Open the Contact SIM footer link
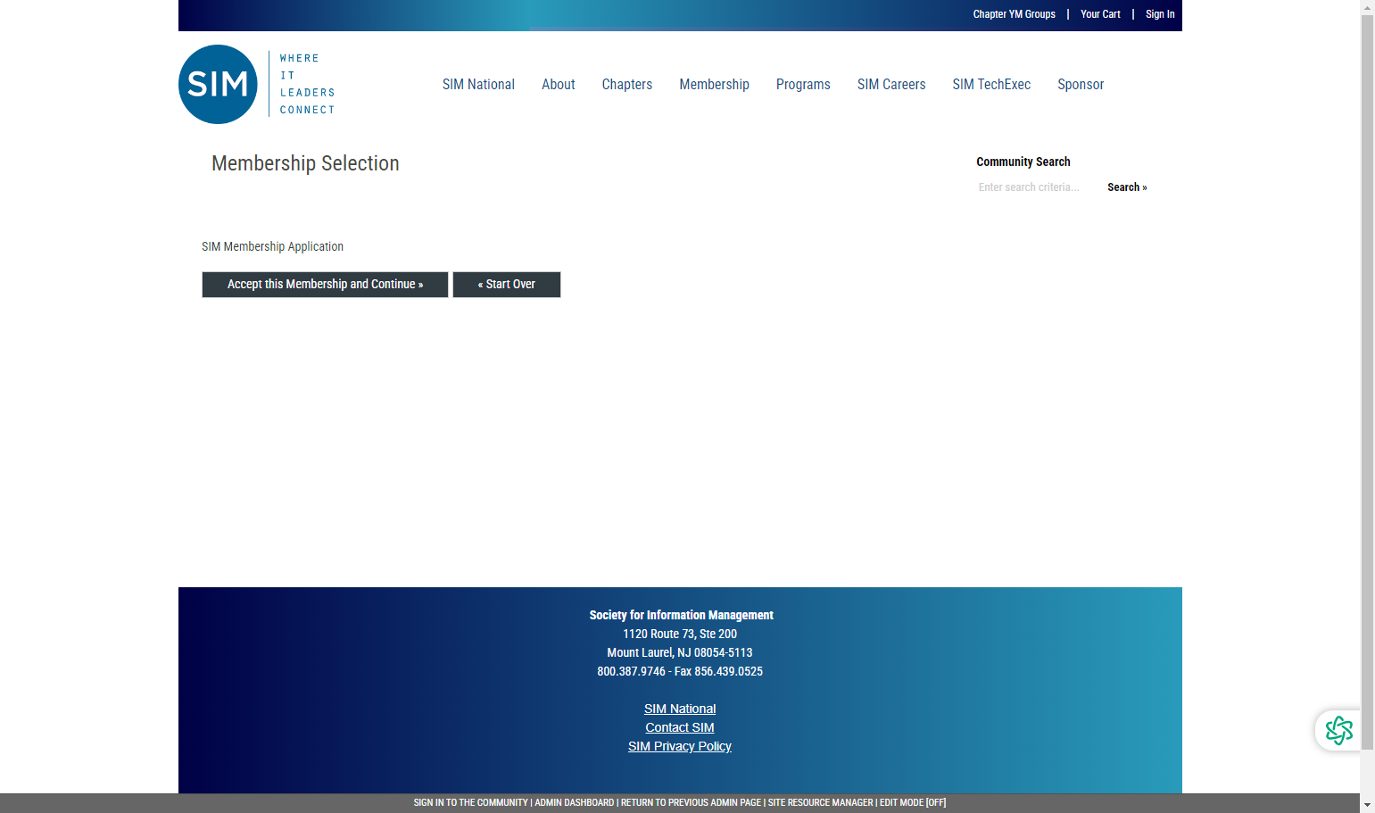1375x813 pixels. click(680, 727)
